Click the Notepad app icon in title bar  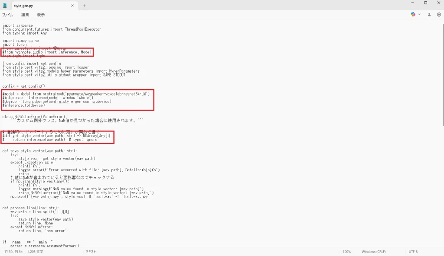[5, 6]
